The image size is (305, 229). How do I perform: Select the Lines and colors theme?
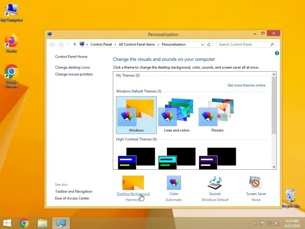tap(177, 115)
